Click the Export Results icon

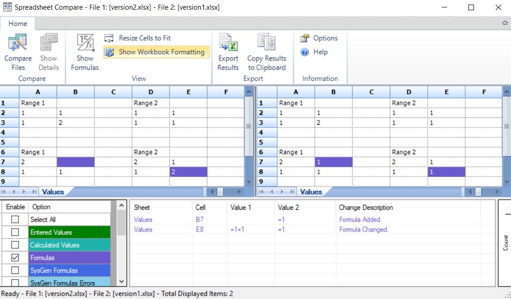pyautogui.click(x=228, y=43)
